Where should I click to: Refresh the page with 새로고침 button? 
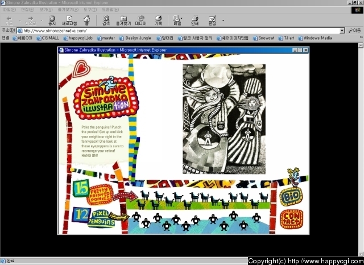[69, 20]
